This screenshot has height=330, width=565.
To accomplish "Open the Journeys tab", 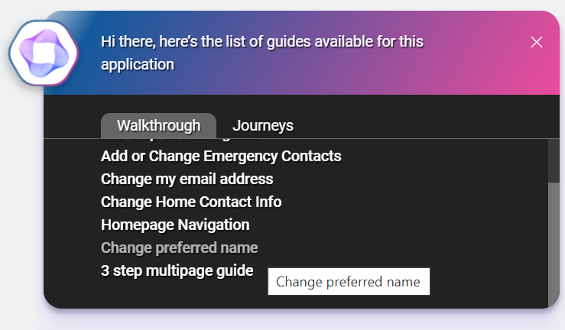I will click(x=262, y=126).
